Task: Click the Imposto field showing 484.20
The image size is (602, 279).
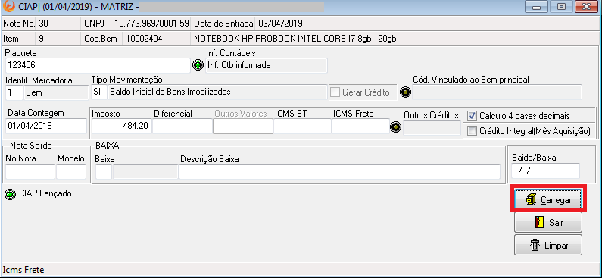Action: (121, 126)
